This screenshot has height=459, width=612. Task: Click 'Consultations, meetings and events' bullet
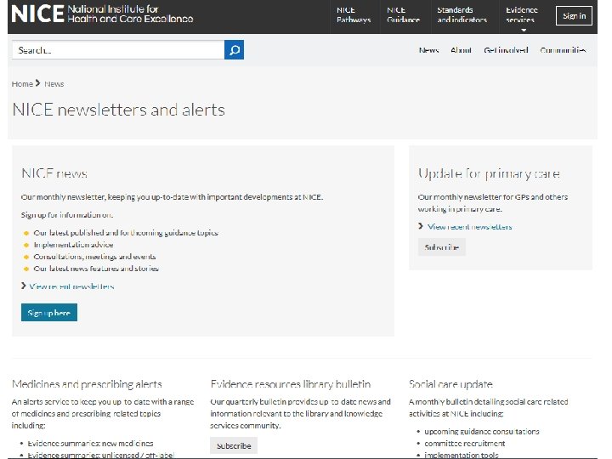[95, 257]
